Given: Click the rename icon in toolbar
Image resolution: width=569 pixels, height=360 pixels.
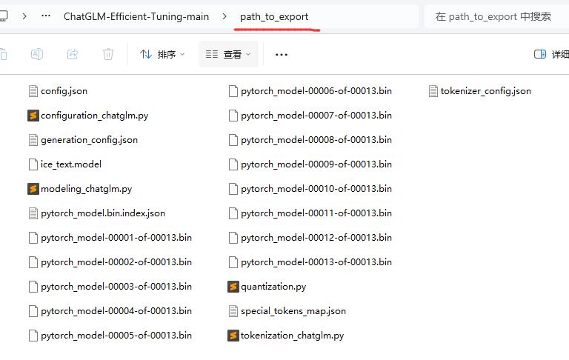Looking at the screenshot, I should pyautogui.click(x=37, y=54).
